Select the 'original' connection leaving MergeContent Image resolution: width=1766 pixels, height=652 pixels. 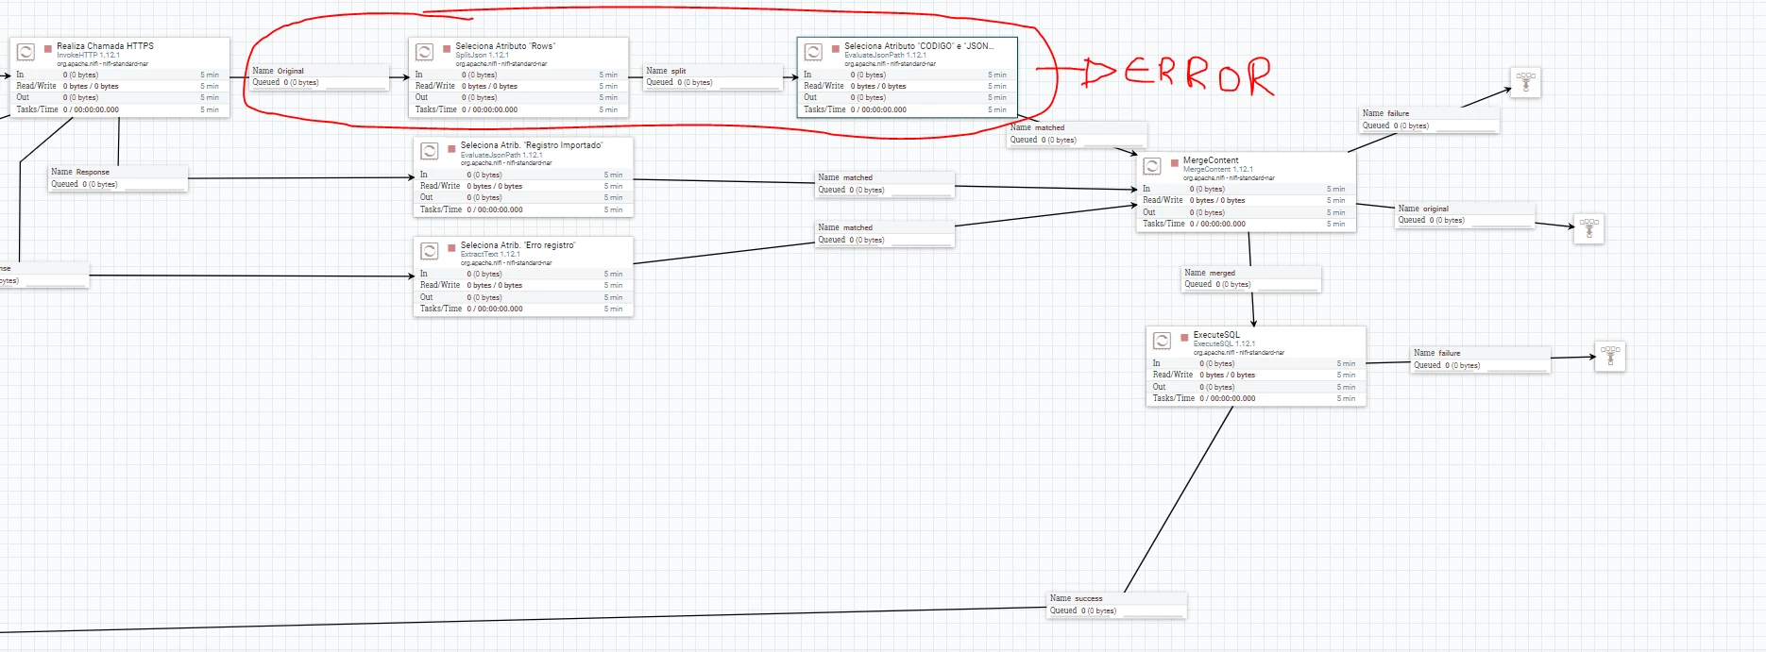tap(1465, 214)
